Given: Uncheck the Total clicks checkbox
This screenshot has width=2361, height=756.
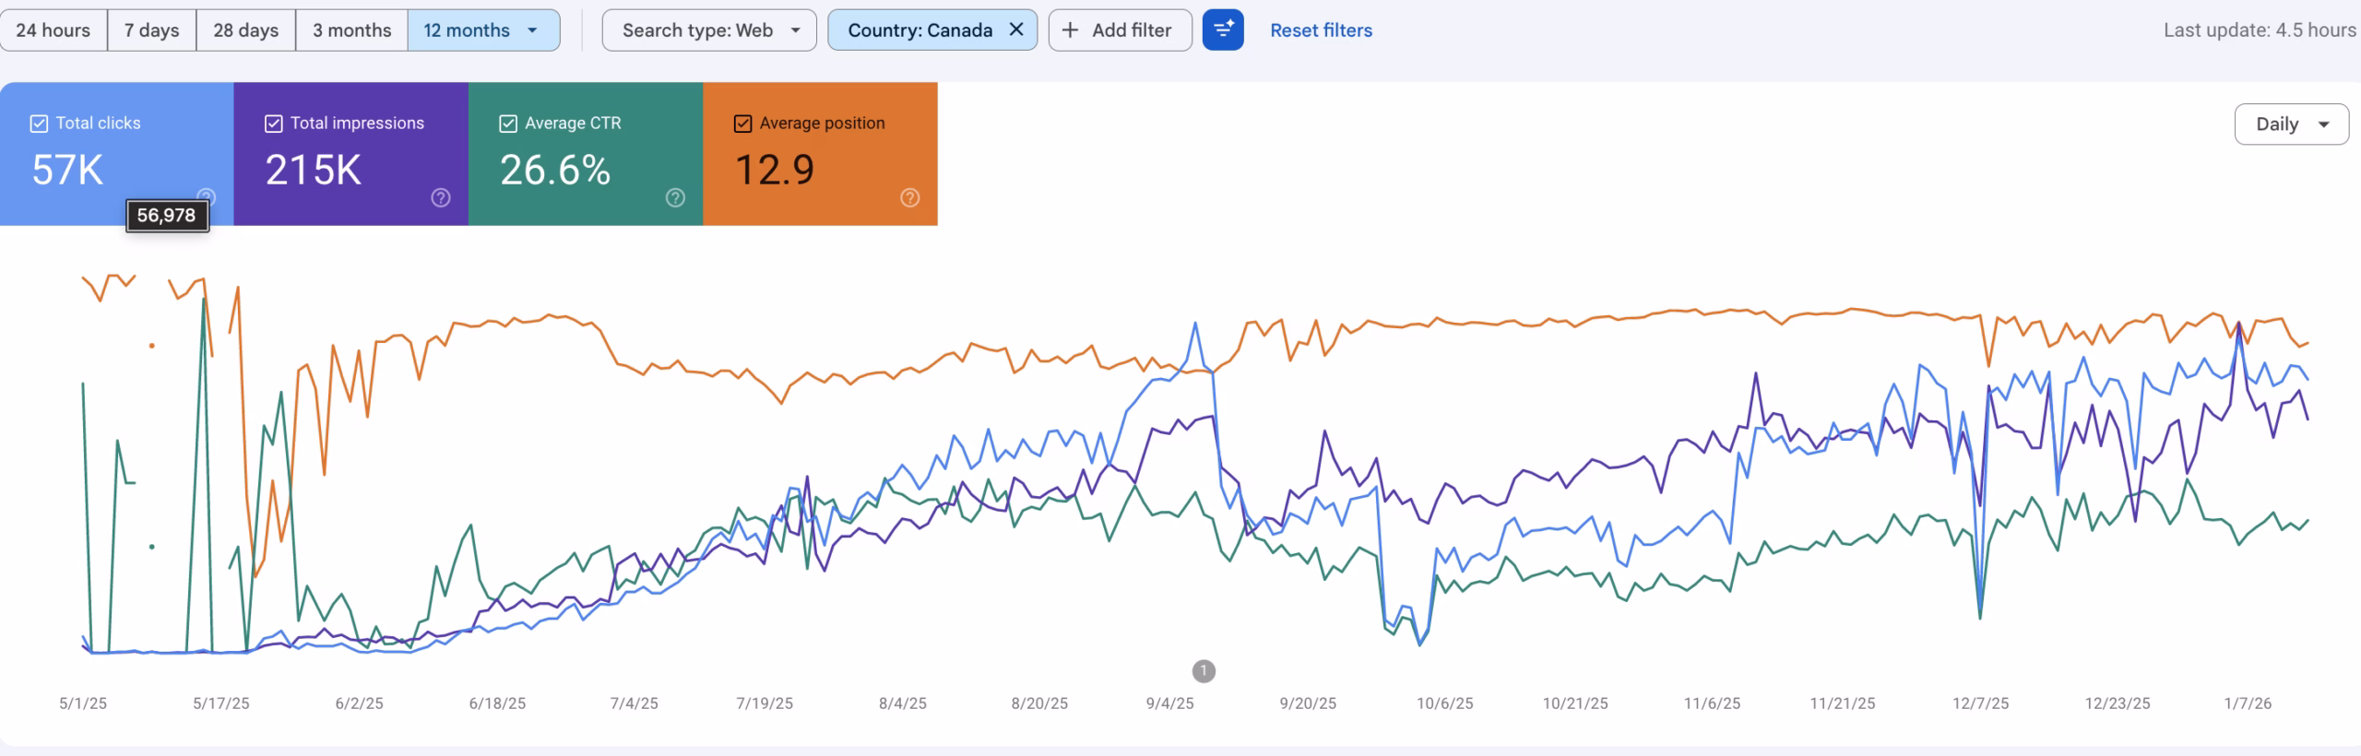Looking at the screenshot, I should pos(40,124).
